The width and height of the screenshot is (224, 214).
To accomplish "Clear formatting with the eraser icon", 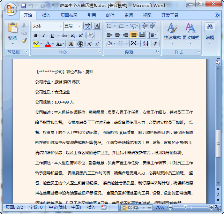I will tap(91, 36).
